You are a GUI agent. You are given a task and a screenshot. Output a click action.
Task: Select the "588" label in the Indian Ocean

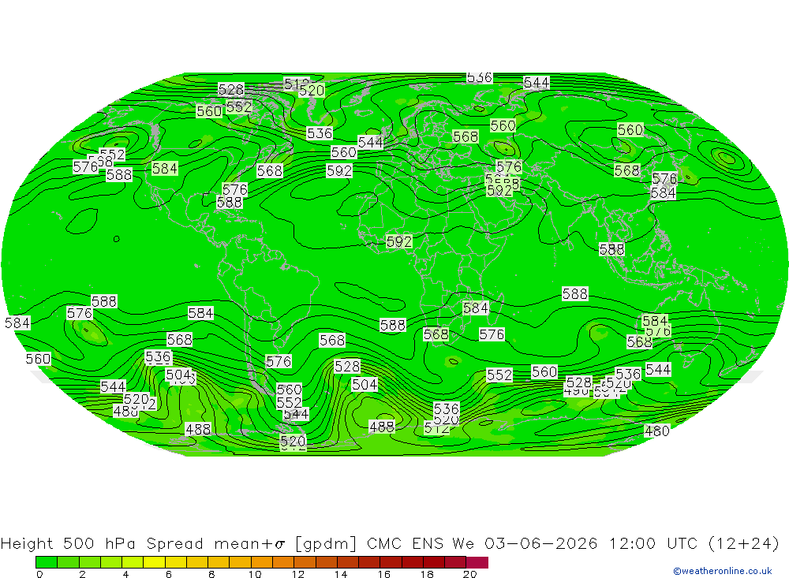pos(574,294)
